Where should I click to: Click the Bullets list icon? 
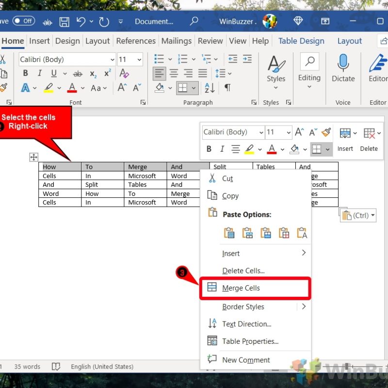[159, 59]
